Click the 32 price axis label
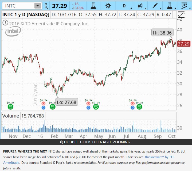Viewport: 192px width, 171px height. coord(180,73)
